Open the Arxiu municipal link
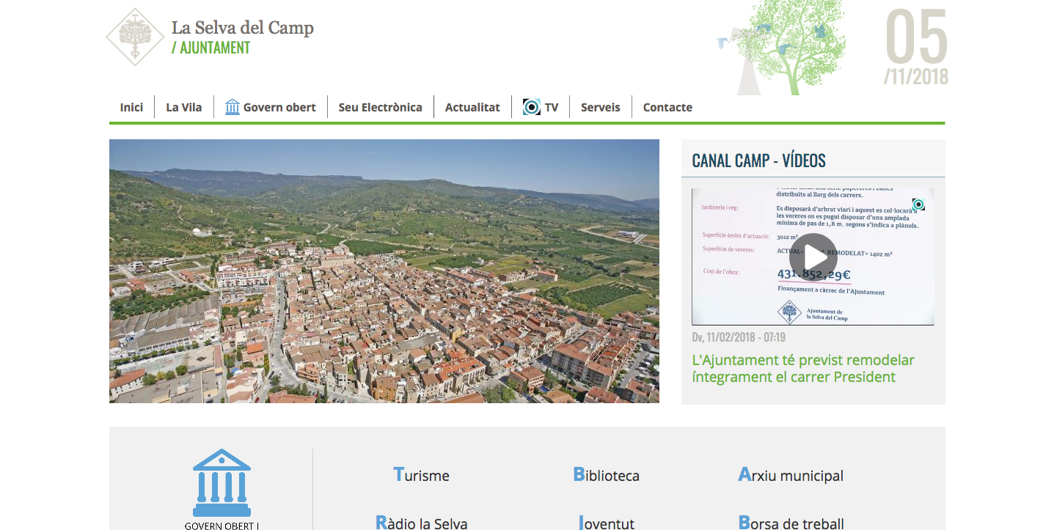The width and height of the screenshot is (1054, 530). (791, 475)
